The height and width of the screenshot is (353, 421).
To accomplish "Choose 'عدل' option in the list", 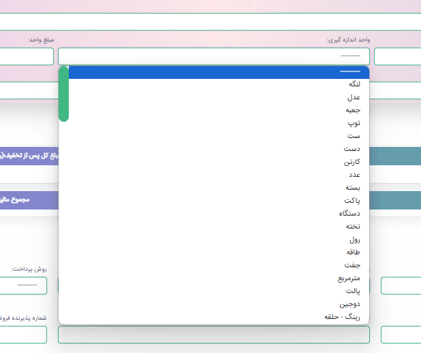I will point(354,97).
